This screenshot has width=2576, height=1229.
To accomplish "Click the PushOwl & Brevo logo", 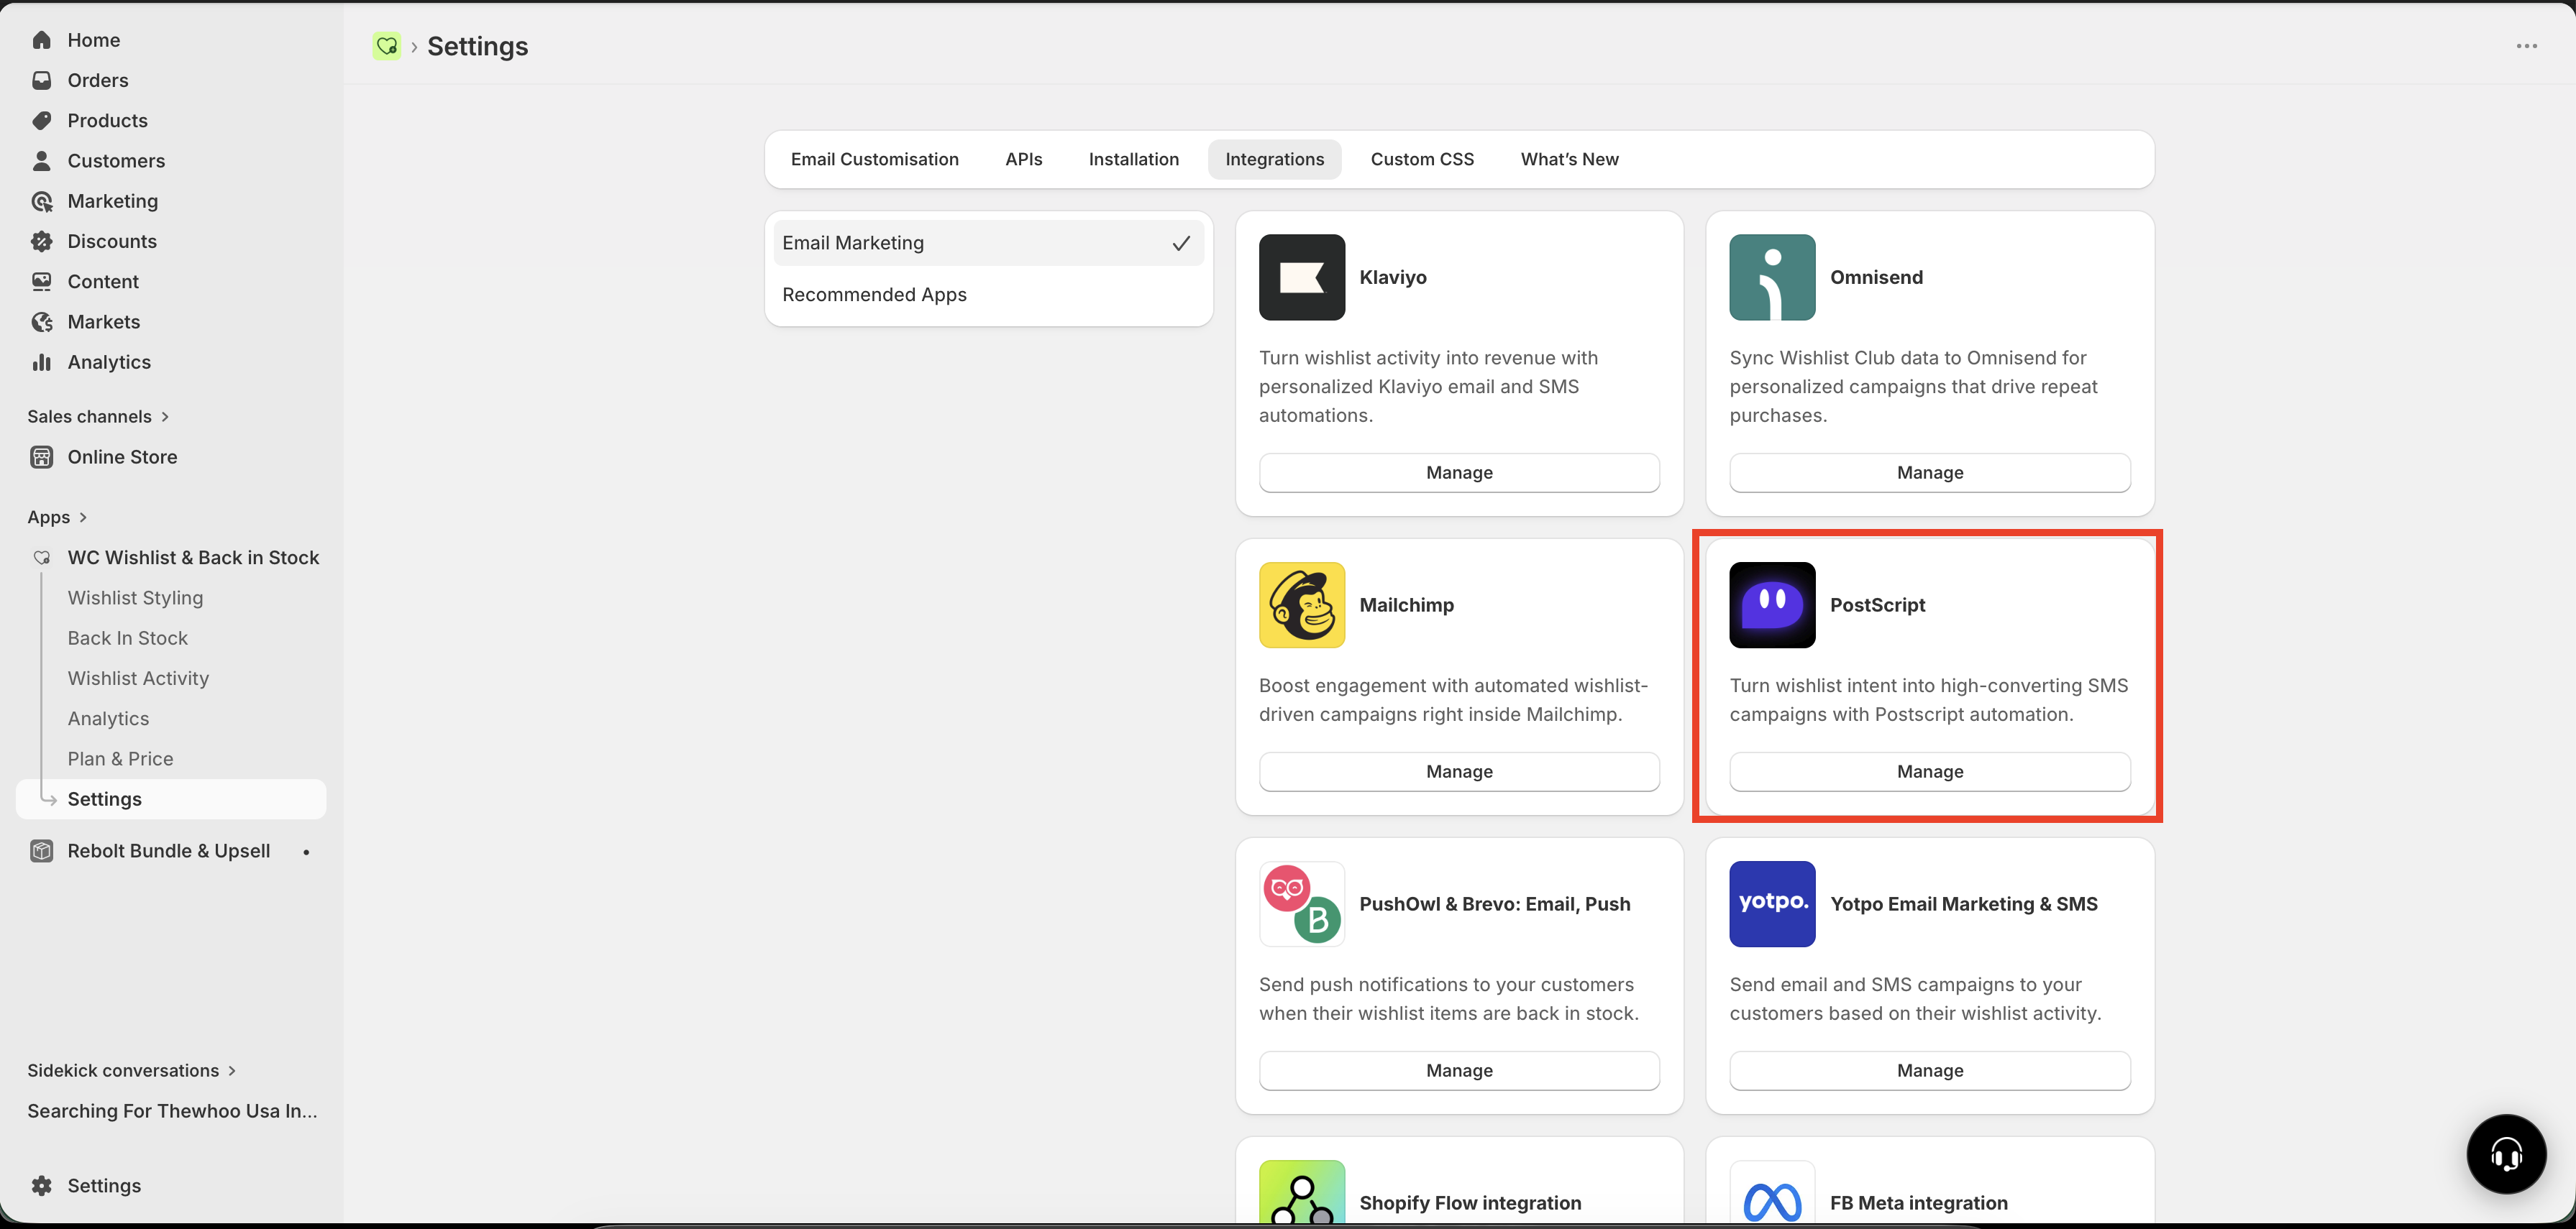I will [x=1301, y=903].
